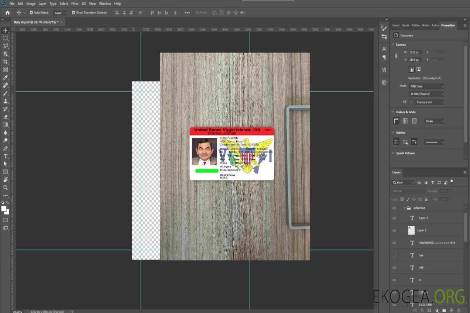Disable Show Transform Controls checkbox
The height and width of the screenshot is (313, 470).
click(74, 13)
